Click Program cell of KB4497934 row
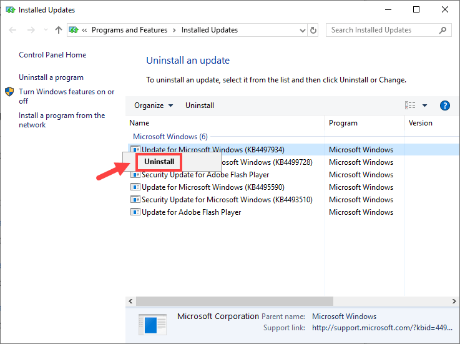This screenshot has width=460, height=344. tap(361, 150)
